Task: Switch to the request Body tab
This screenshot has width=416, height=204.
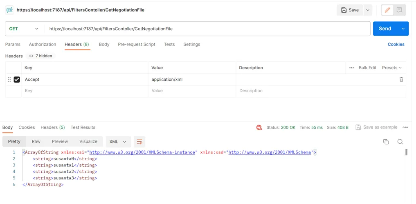Action: (x=104, y=44)
